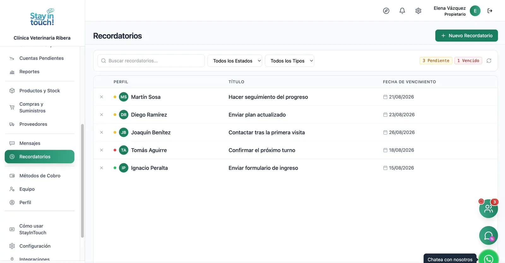Dismiss Tomás Aguirre reminder with X
The width and height of the screenshot is (505, 263).
coord(102,150)
